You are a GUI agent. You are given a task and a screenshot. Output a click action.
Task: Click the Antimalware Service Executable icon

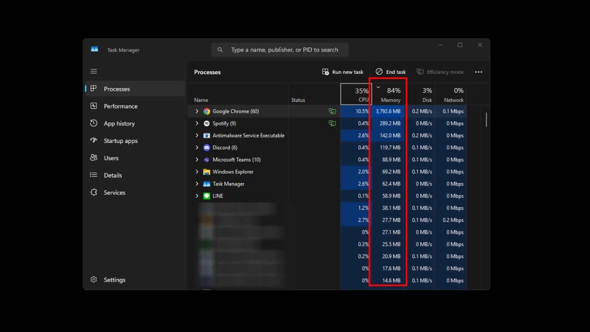pos(206,136)
